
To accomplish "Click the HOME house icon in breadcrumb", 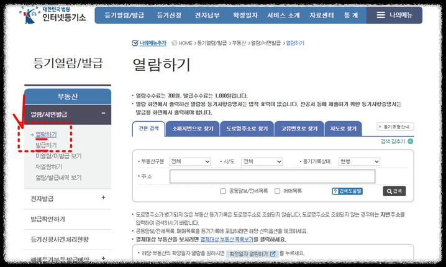I will (174, 43).
